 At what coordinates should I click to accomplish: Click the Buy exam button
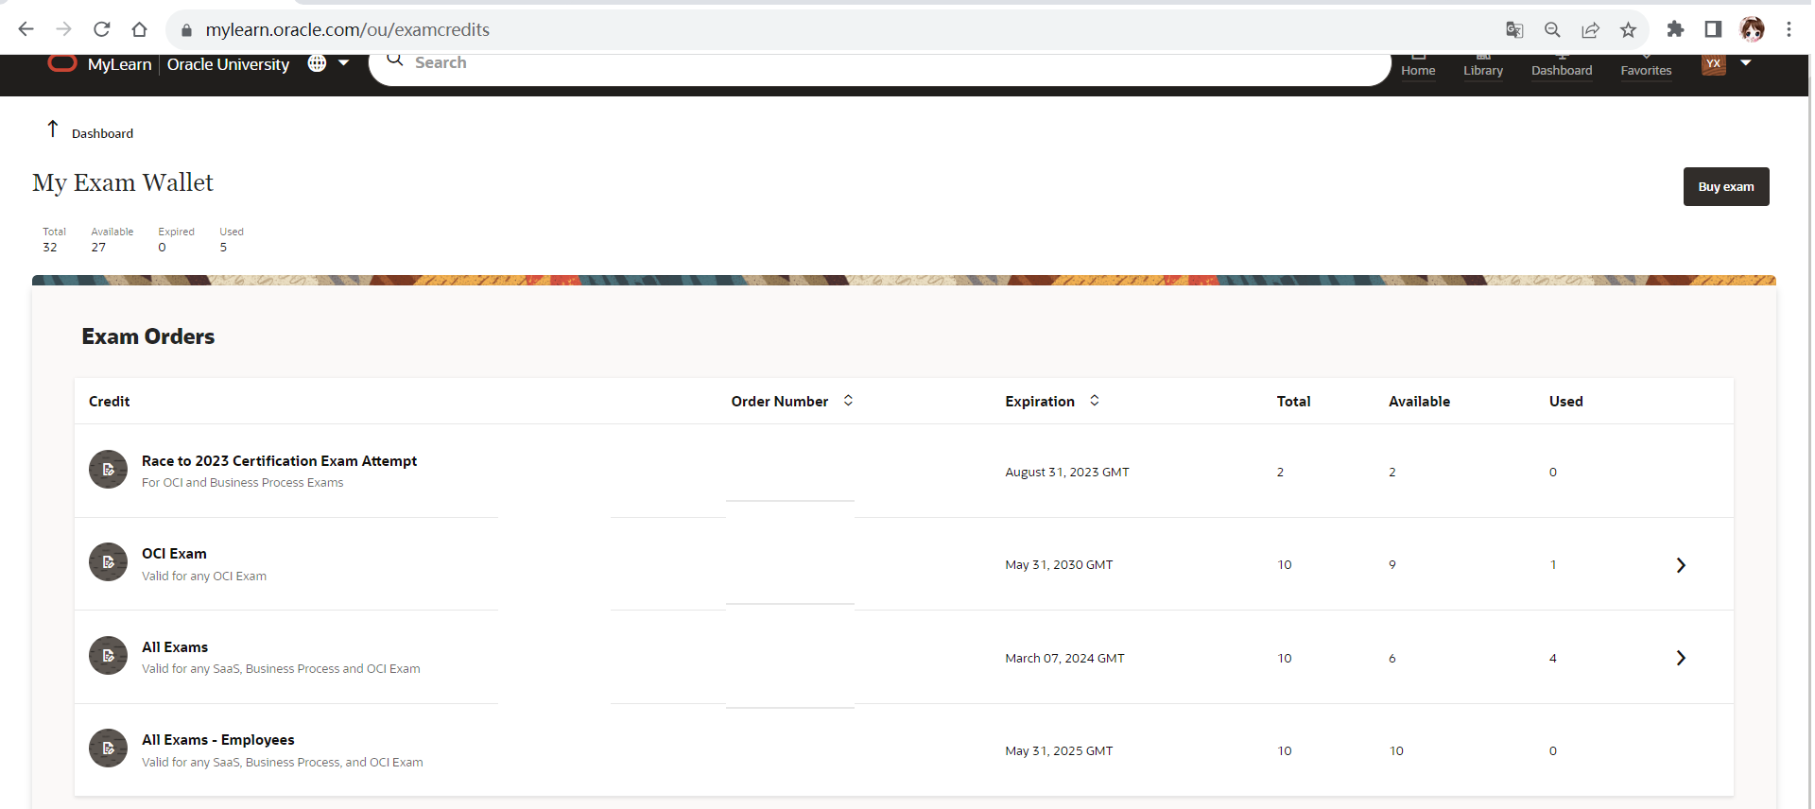tap(1725, 186)
